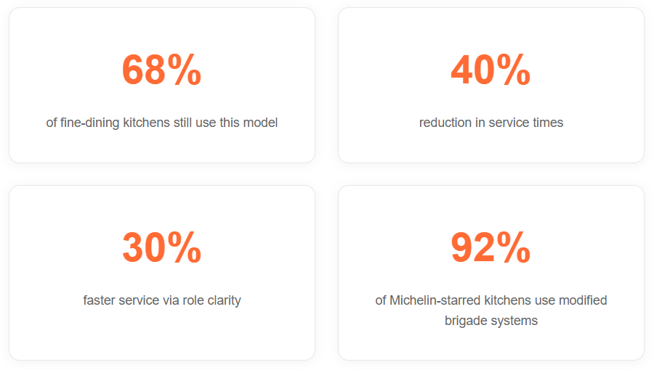Screen dimensions: 654x370
Task: Click the word 'fine-dining' in the caption
Action: coord(89,123)
